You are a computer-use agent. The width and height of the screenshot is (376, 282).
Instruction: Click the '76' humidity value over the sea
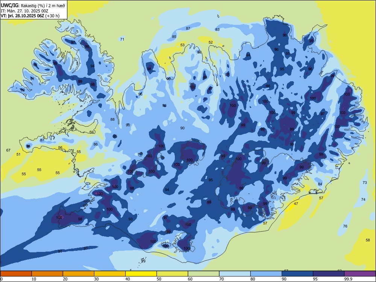[x=345, y=226]
